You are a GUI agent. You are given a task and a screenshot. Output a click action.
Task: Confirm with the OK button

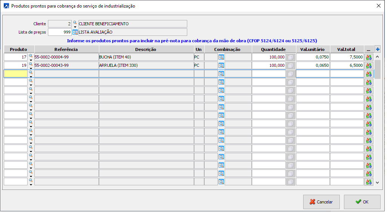(x=362, y=202)
